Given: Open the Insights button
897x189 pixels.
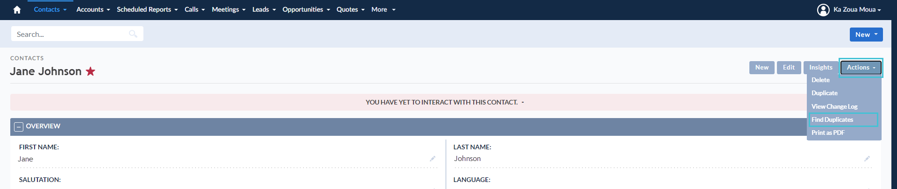Looking at the screenshot, I should pos(820,68).
